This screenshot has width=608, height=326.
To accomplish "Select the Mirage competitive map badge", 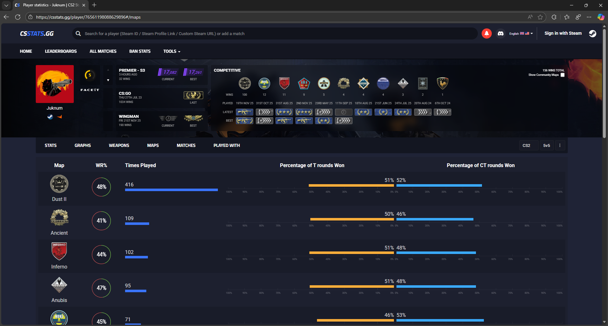I will pos(304,83).
